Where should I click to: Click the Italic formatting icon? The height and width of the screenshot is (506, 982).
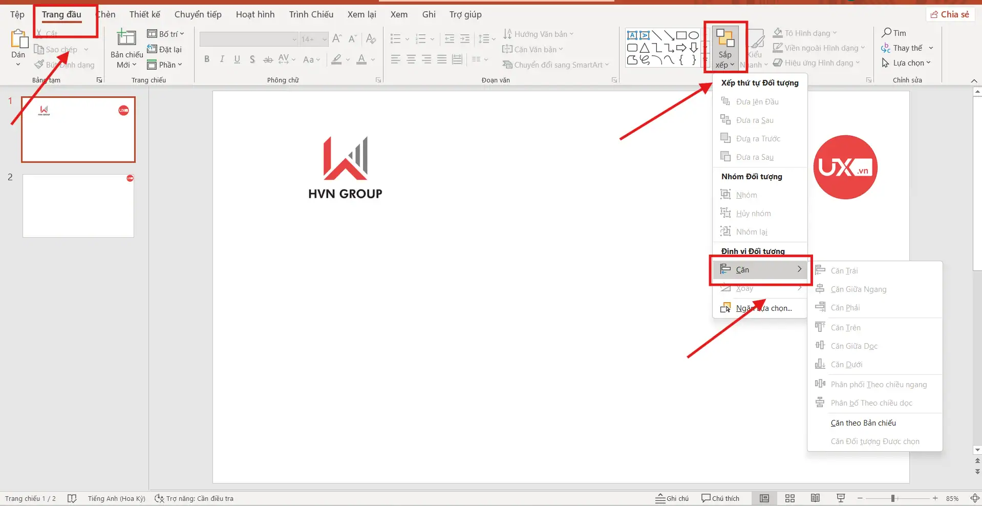click(222, 59)
